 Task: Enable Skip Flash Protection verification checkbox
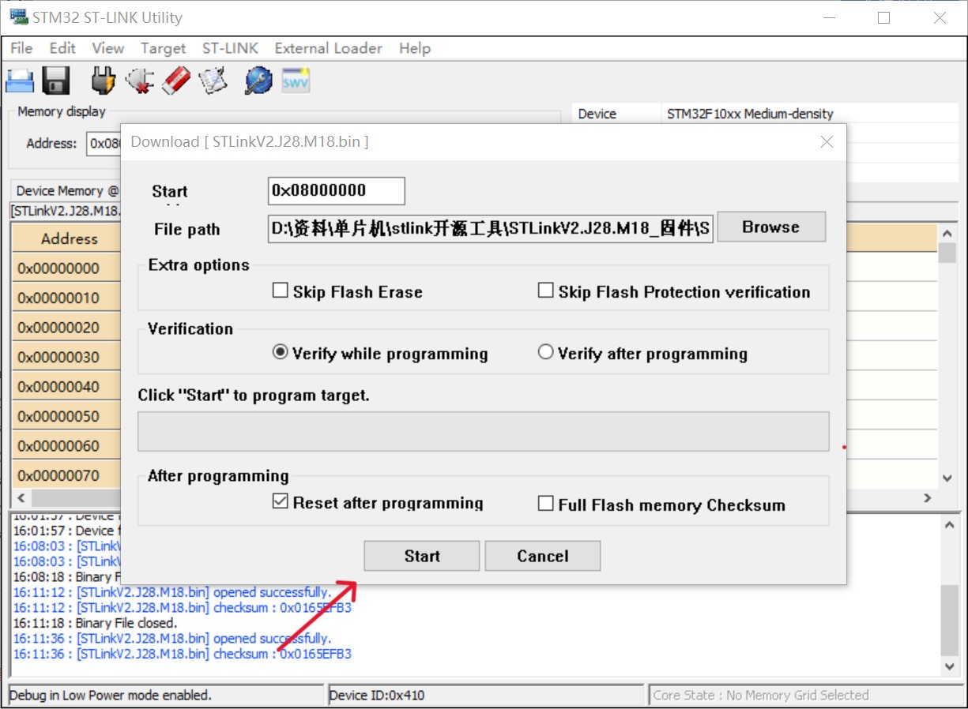click(x=545, y=291)
